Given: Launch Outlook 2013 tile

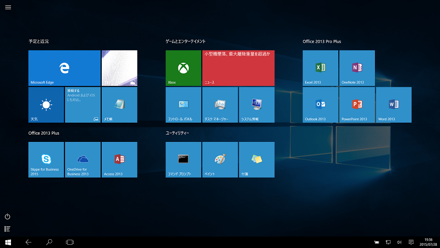Looking at the screenshot, I should (320, 105).
